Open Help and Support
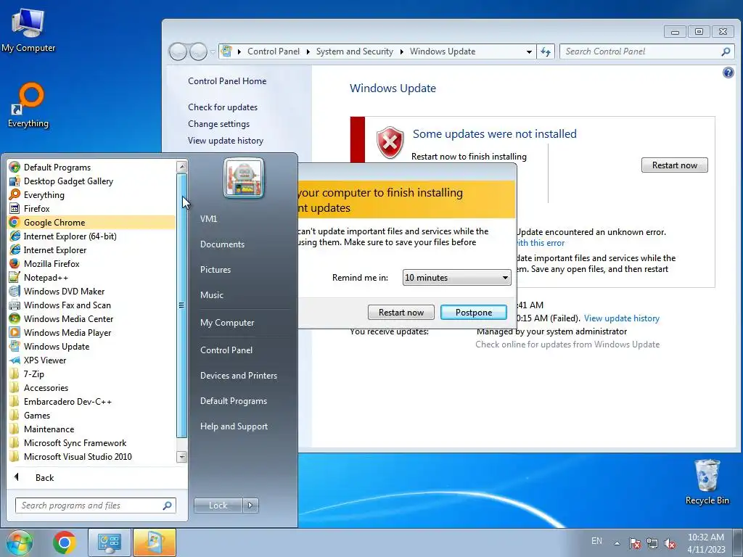Viewport: 743px width, 557px height. coord(234,426)
